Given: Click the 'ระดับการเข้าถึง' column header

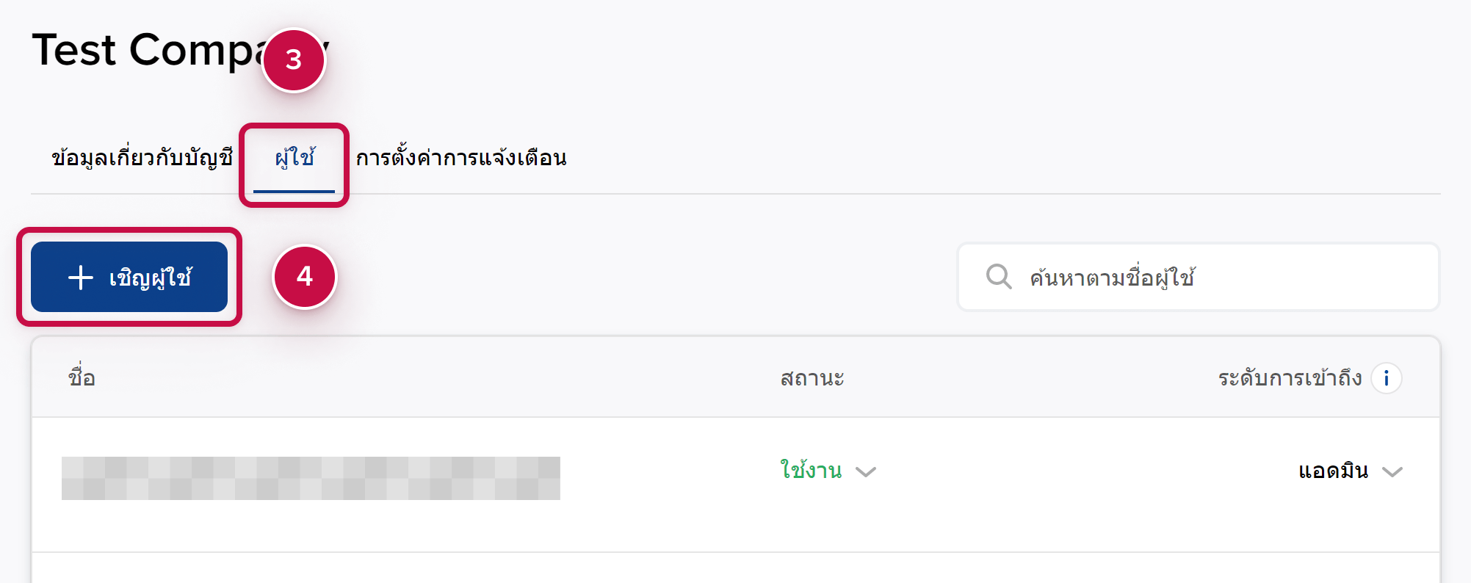Looking at the screenshot, I should coord(1290,378).
